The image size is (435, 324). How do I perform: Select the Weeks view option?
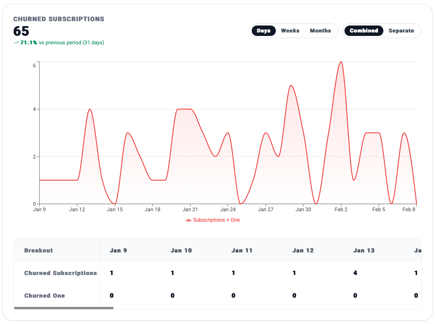click(x=290, y=31)
